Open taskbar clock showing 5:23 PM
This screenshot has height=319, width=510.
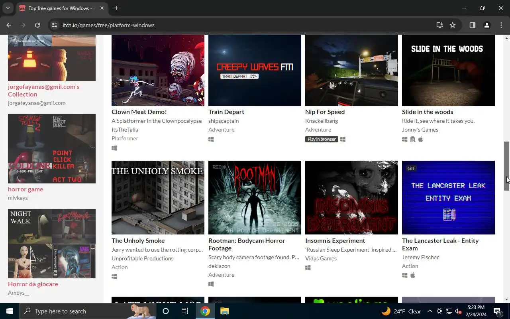pos(475,311)
